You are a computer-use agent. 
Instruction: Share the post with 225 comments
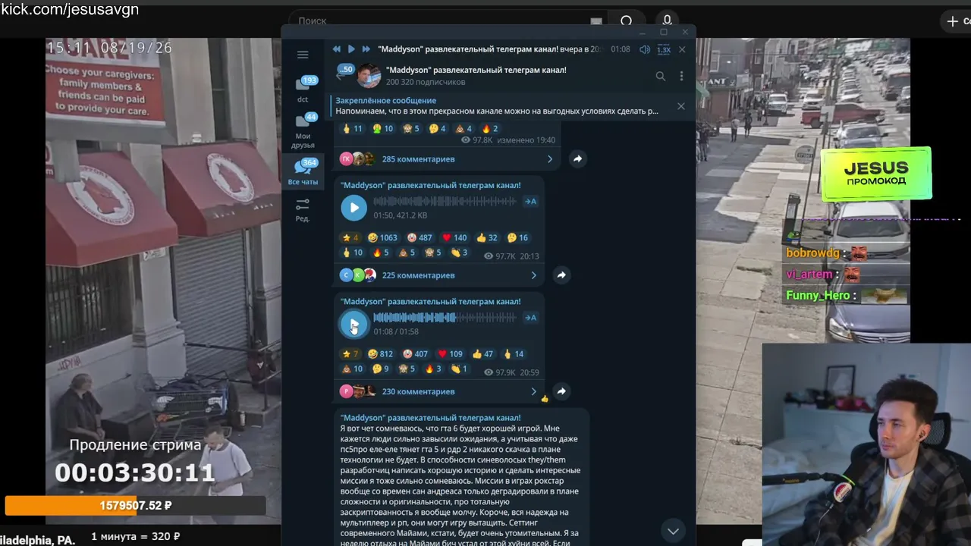(561, 275)
